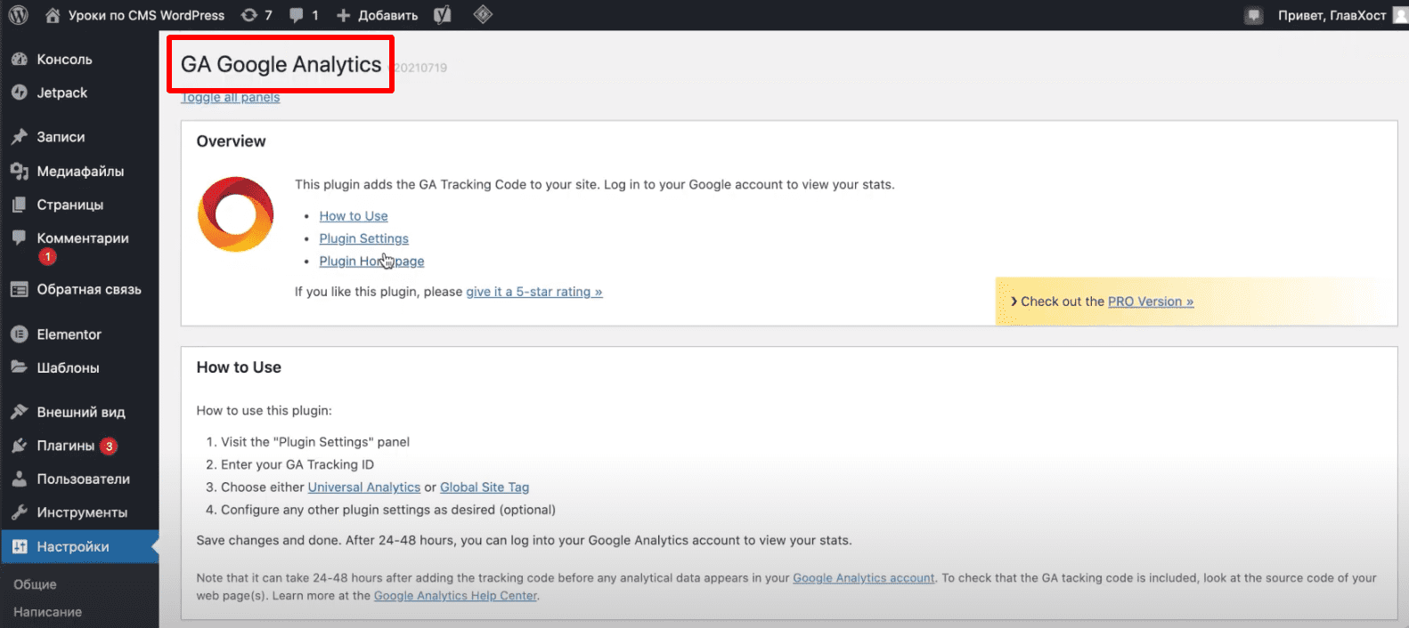Collapse the Overview panel header
The width and height of the screenshot is (1409, 628).
[231, 141]
